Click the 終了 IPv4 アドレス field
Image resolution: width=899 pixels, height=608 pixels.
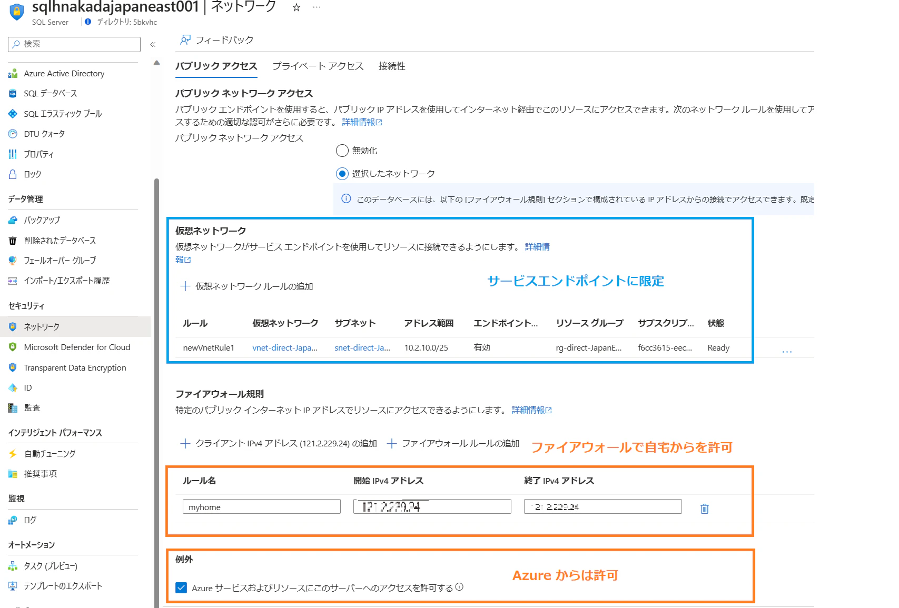click(x=603, y=507)
